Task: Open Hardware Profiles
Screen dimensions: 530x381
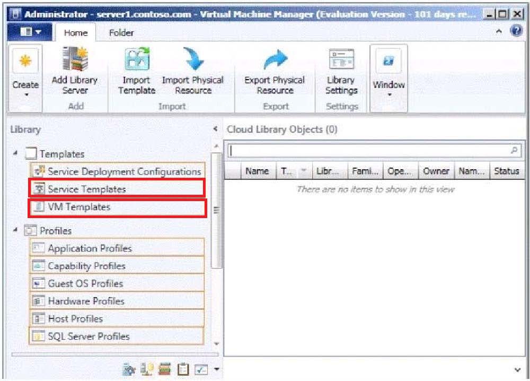Action: [x=117, y=301]
